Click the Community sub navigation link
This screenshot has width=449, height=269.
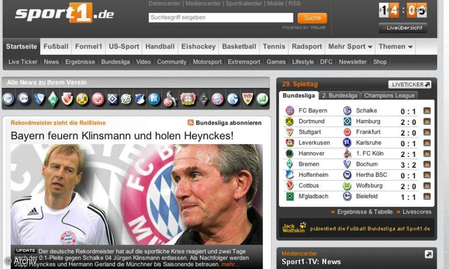(x=172, y=62)
